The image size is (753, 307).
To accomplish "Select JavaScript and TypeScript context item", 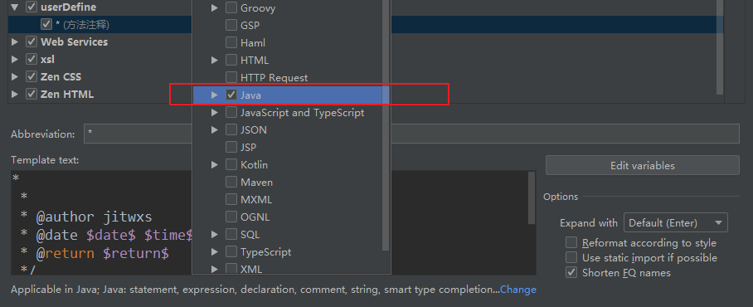I will click(302, 112).
